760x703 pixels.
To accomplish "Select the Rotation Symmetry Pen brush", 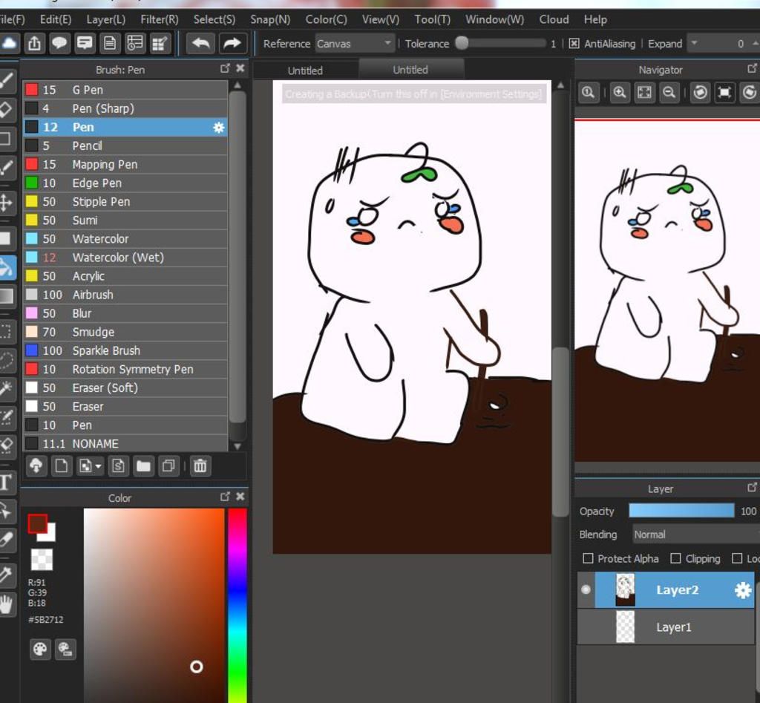I will (125, 370).
